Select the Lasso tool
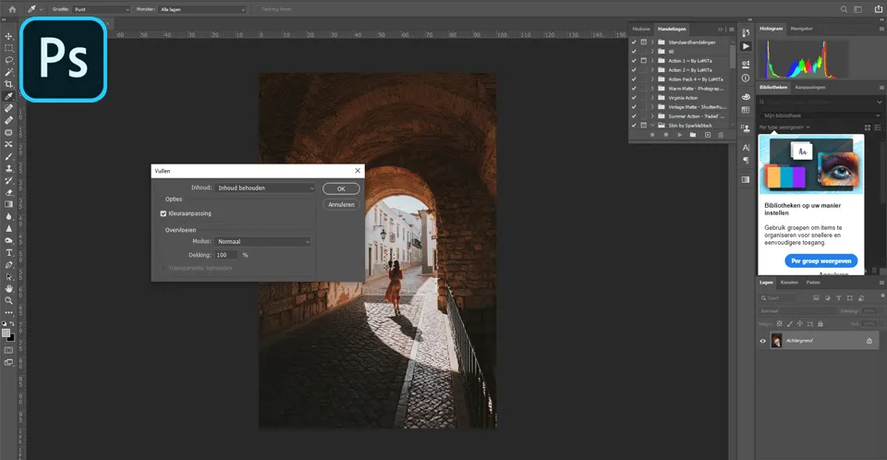887x460 pixels. (8, 60)
